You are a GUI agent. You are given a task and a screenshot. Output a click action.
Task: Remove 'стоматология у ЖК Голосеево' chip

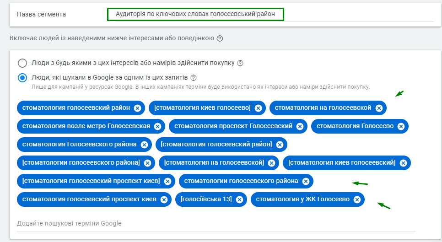coord(357,199)
